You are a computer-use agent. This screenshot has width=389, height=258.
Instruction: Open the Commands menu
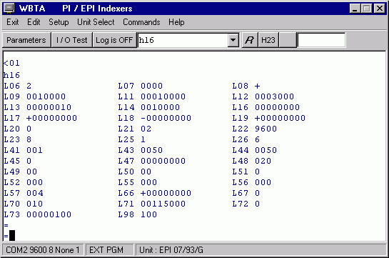click(x=141, y=22)
